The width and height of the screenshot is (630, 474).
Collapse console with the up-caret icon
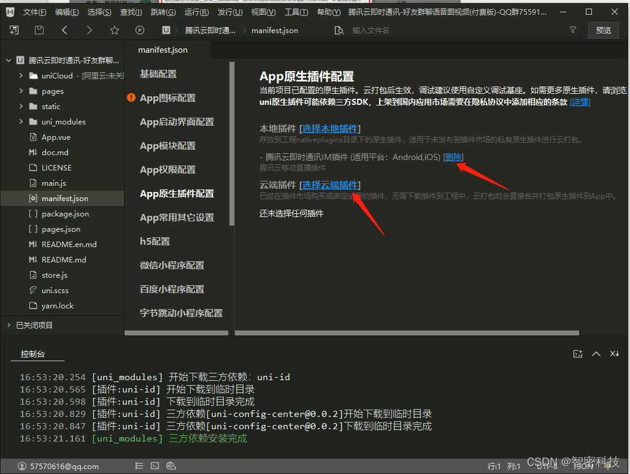596,354
